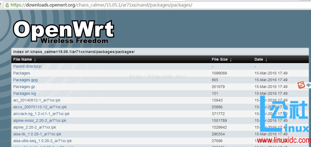Image resolution: width=311 pixels, height=147 pixels.
Task: Click the Sogou input method S icon
Action: tap(302, 85)
